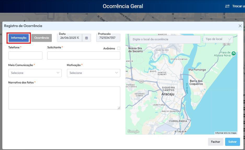
Task: Expand the Meio Comunicação dropdown
Action: pyautogui.click(x=35, y=73)
